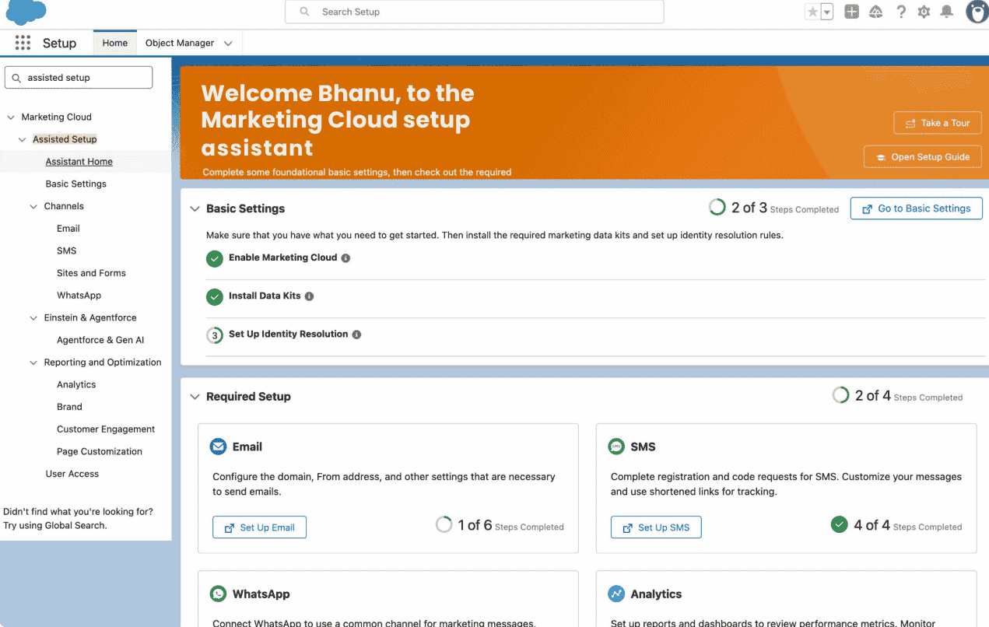Viewport: 989px width, 627px height.
Task: Show info for Install Data Kits
Action: click(x=309, y=296)
